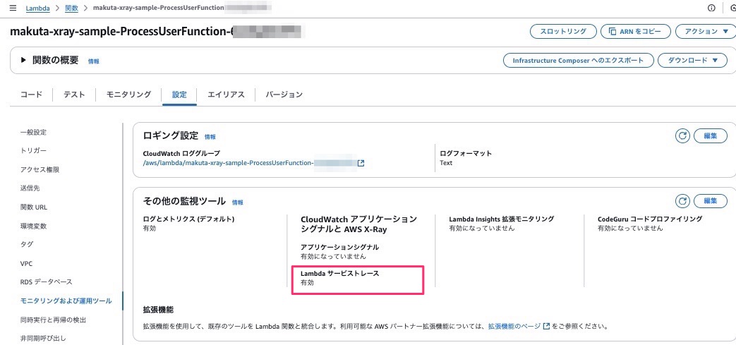Open 関数 URL in the side menu
The height and width of the screenshot is (345, 736).
point(34,207)
